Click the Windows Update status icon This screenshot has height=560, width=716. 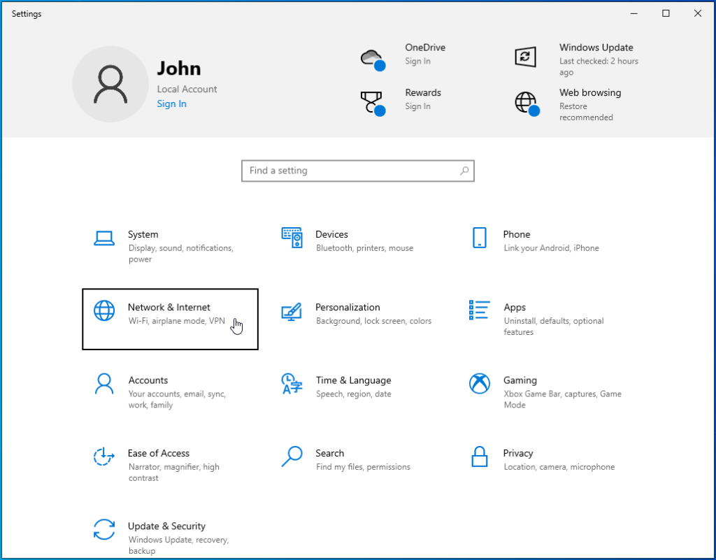click(x=525, y=56)
